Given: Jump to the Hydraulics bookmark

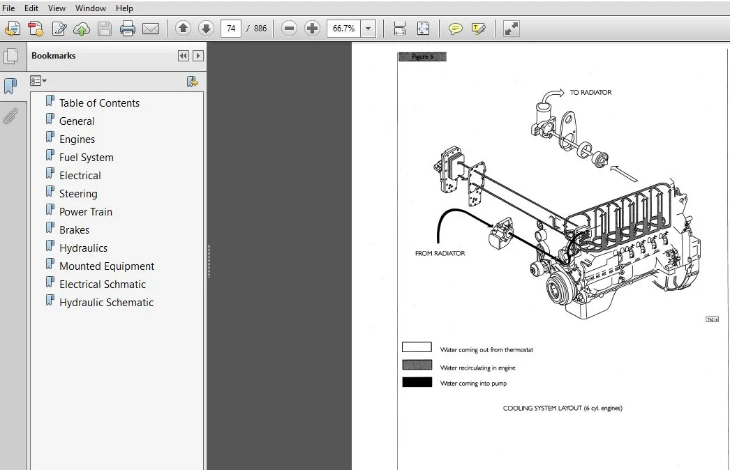Looking at the screenshot, I should click(83, 248).
